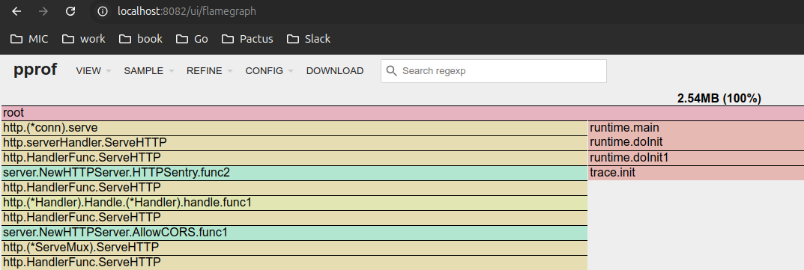Expand the SAMPLE dropdown menu
Viewport: 804px width, 270px height.
click(x=148, y=71)
